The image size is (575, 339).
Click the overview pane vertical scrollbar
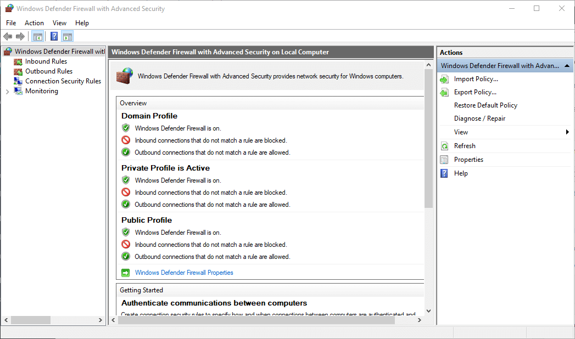(428, 137)
